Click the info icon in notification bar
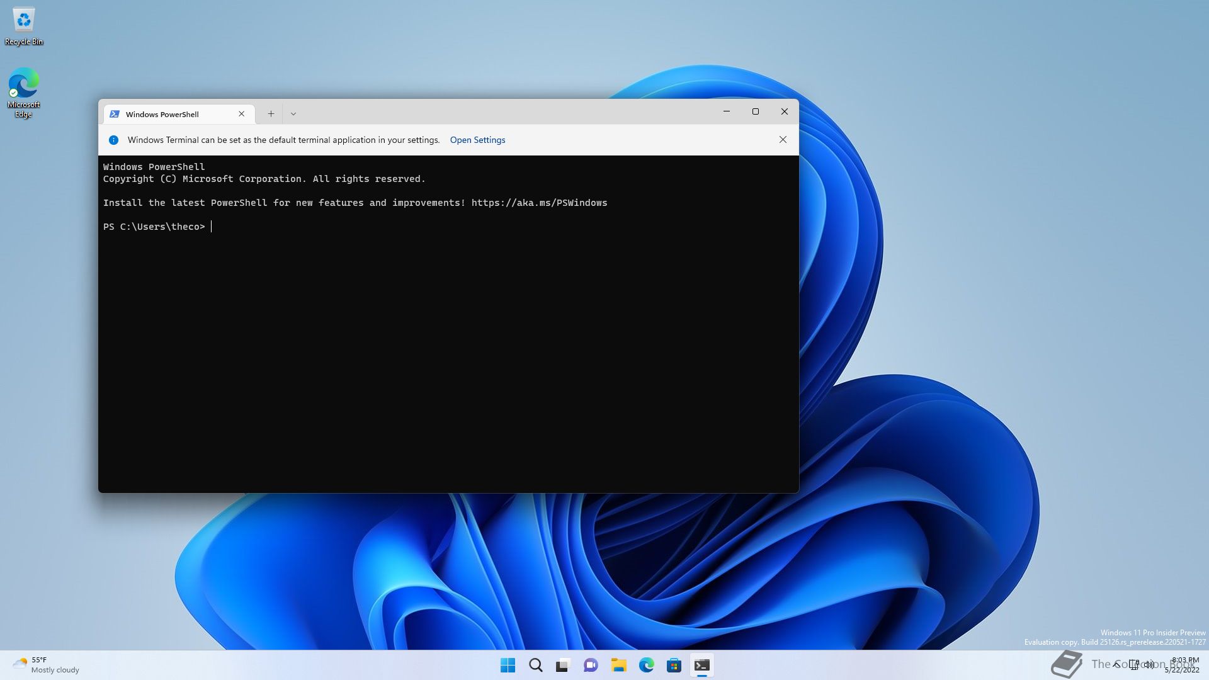The width and height of the screenshot is (1209, 680). tap(113, 140)
